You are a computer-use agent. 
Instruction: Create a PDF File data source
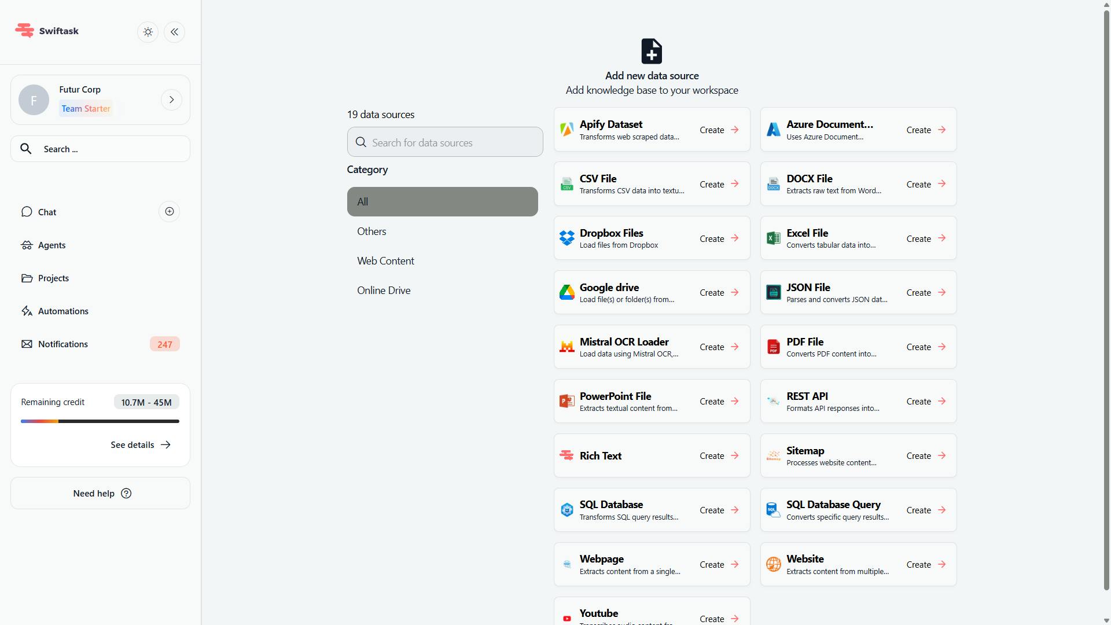click(925, 347)
